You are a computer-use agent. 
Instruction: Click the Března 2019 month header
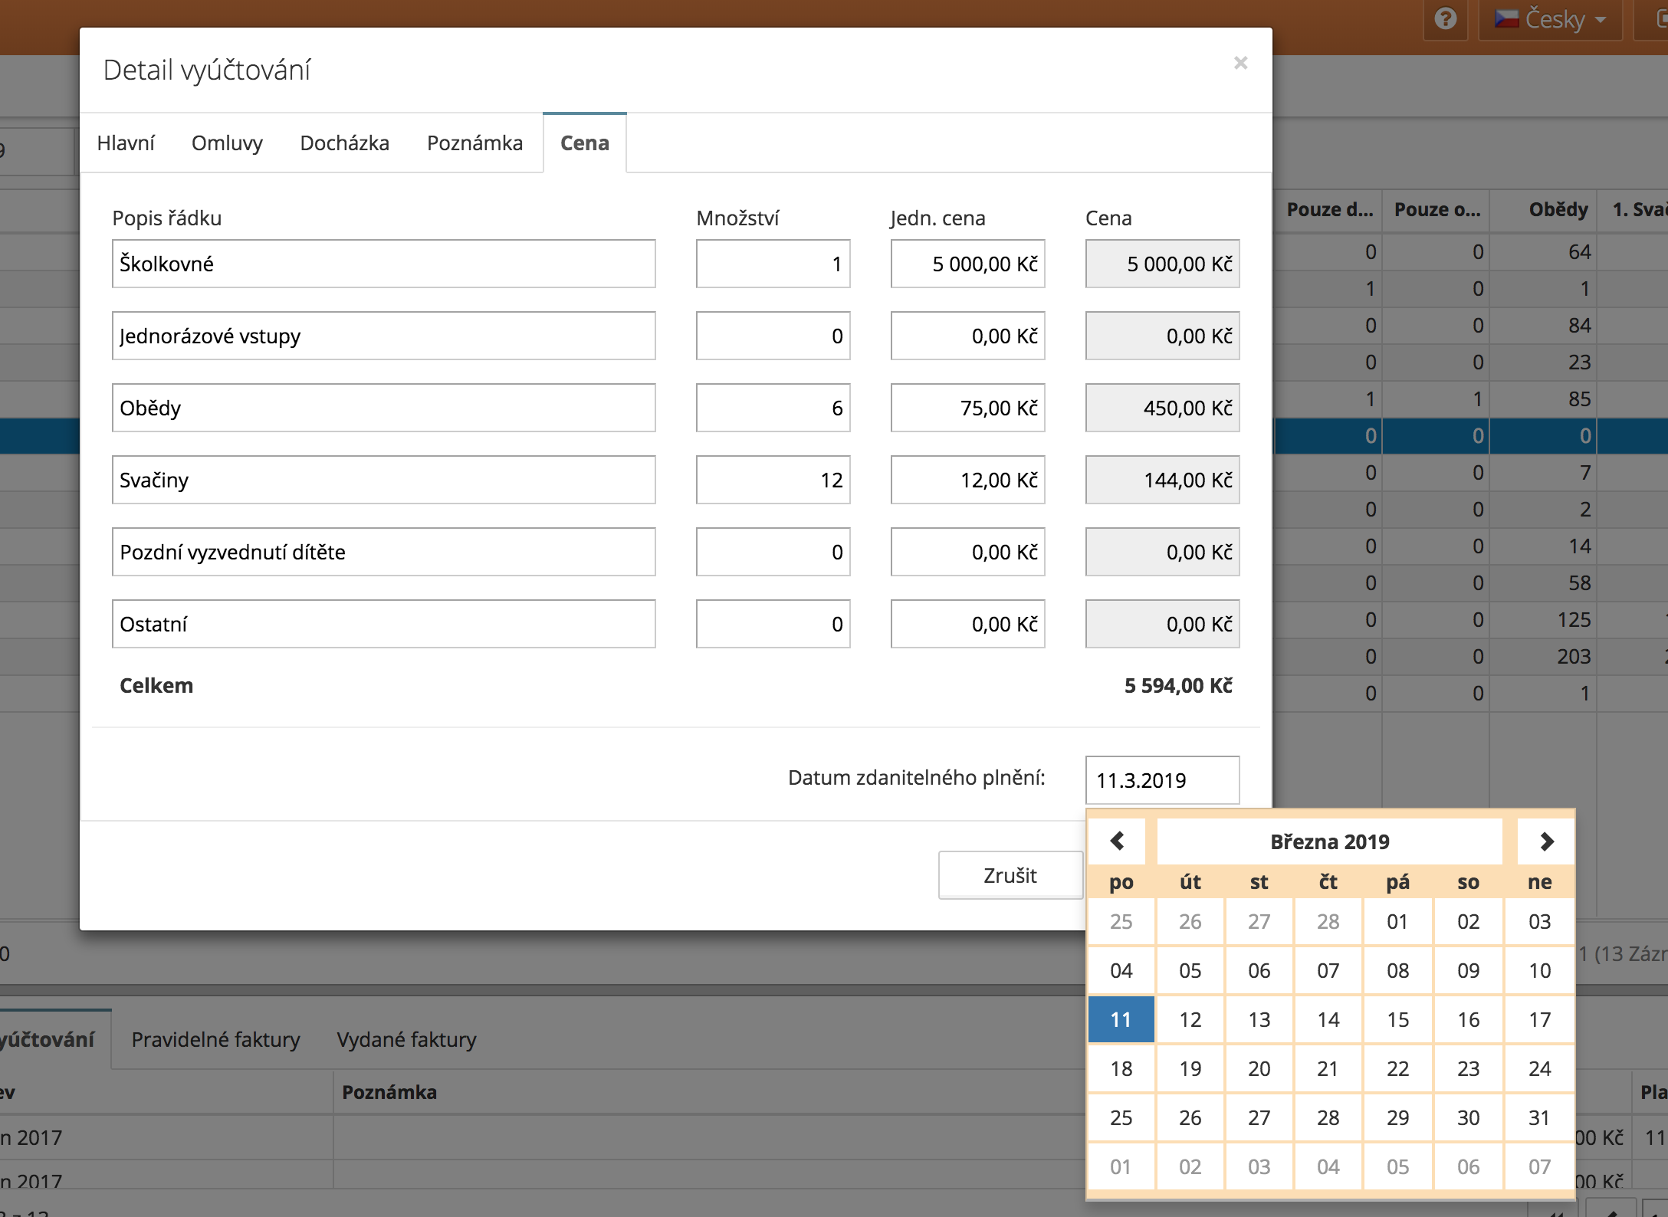tap(1329, 841)
